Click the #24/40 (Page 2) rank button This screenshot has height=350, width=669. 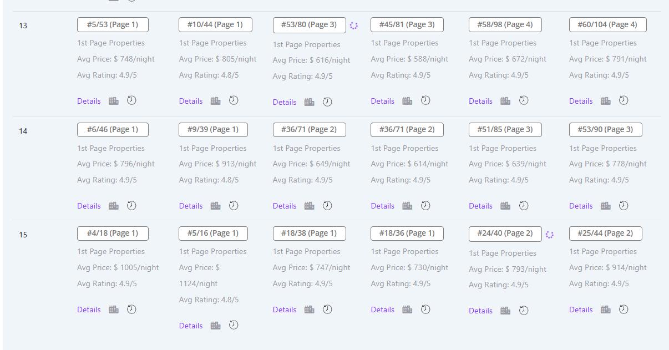(x=505, y=234)
